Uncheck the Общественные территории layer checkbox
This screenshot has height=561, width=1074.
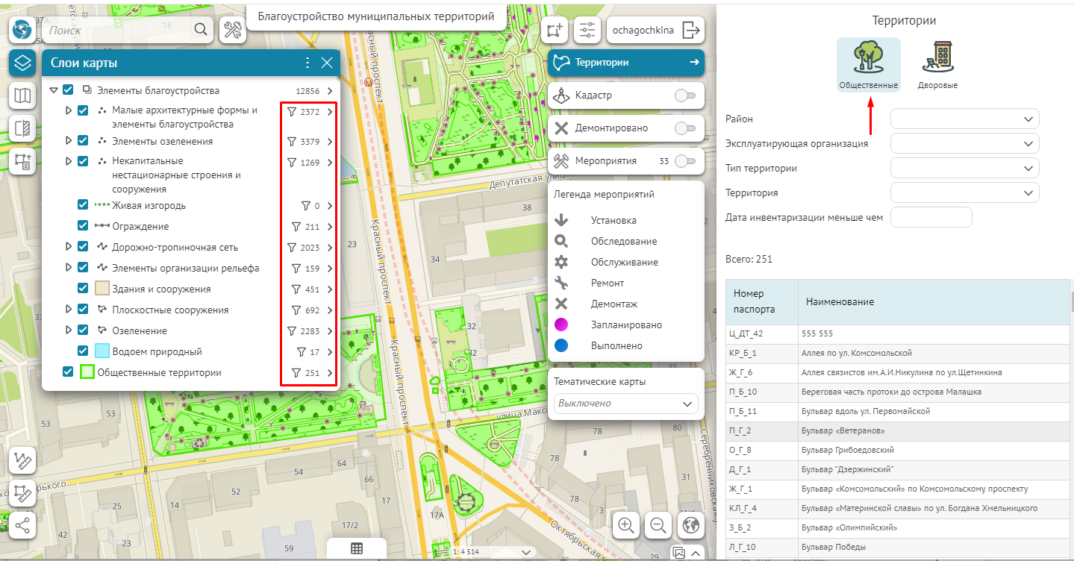click(68, 372)
